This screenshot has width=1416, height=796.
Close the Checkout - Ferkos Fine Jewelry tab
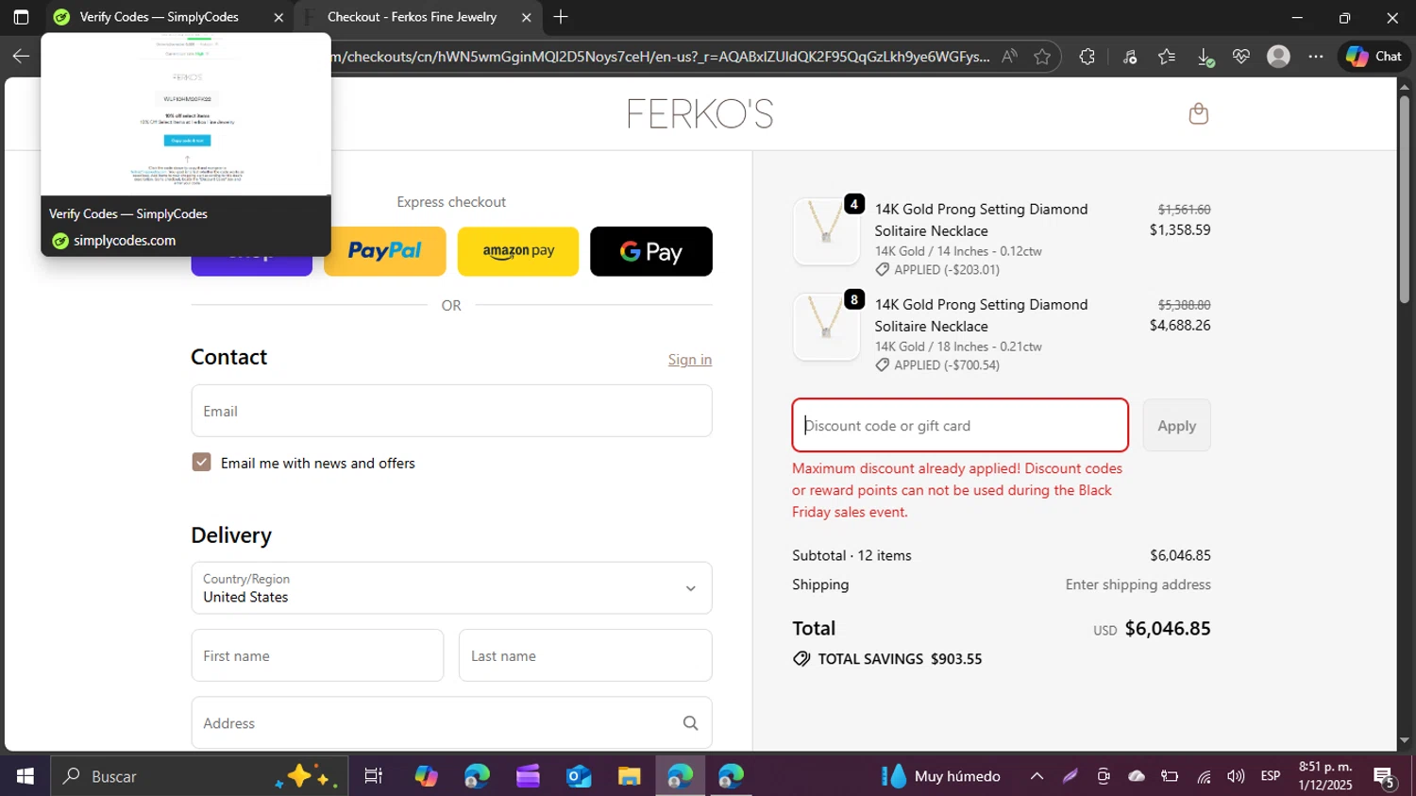(527, 17)
